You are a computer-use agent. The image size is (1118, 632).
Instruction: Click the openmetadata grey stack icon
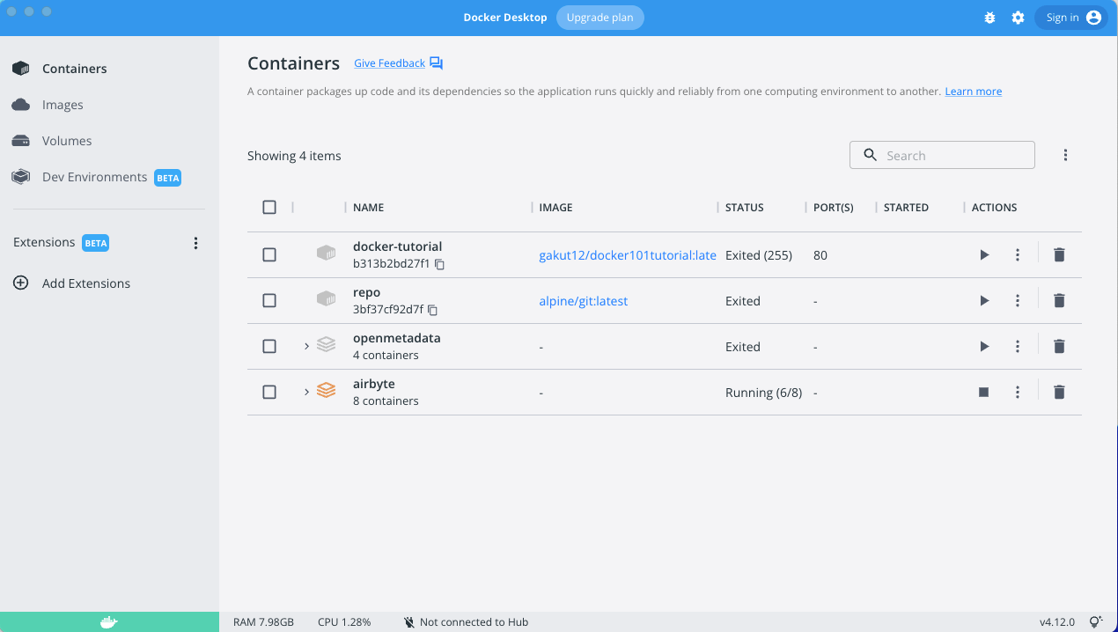pos(327,344)
